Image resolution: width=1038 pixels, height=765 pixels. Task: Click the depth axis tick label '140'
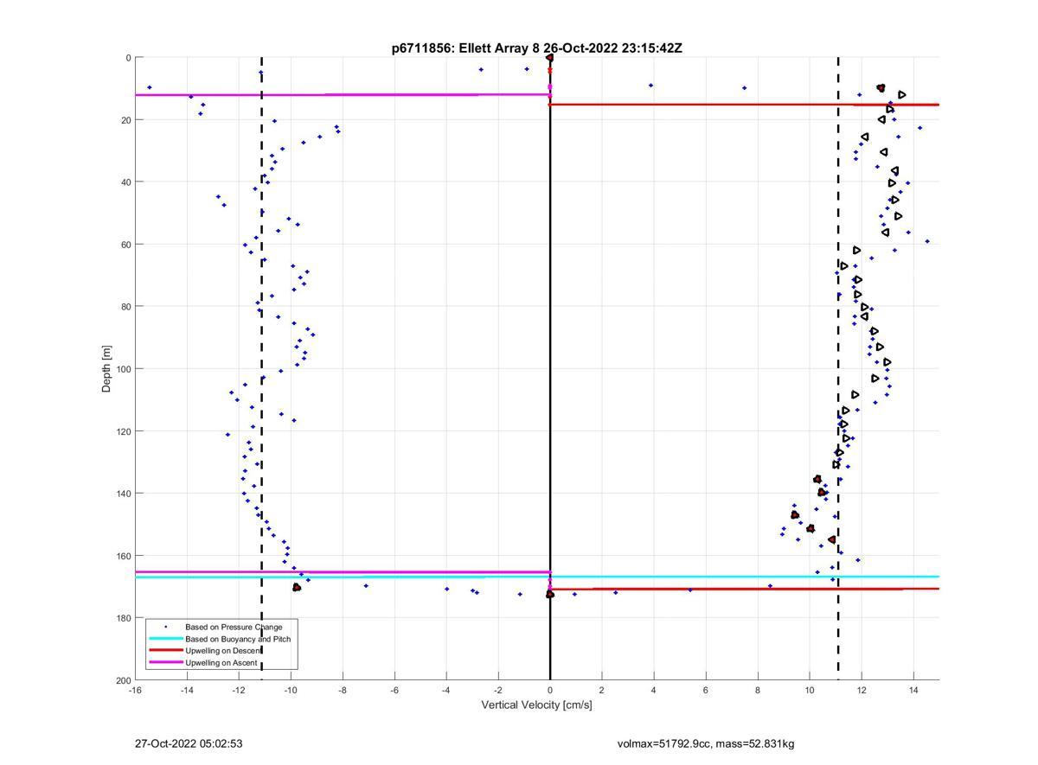click(x=123, y=494)
